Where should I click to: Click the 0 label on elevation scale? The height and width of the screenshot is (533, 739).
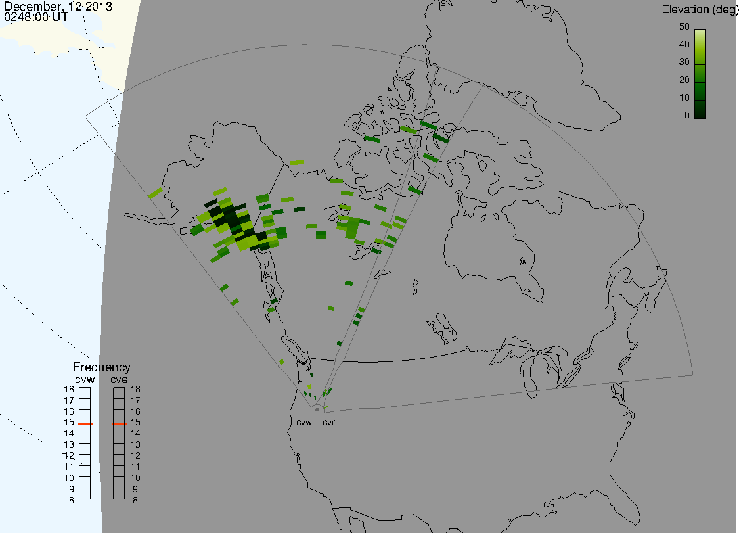coord(686,116)
